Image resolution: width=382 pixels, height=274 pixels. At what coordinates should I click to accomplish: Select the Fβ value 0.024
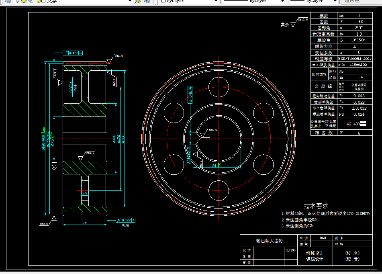(x=359, y=115)
